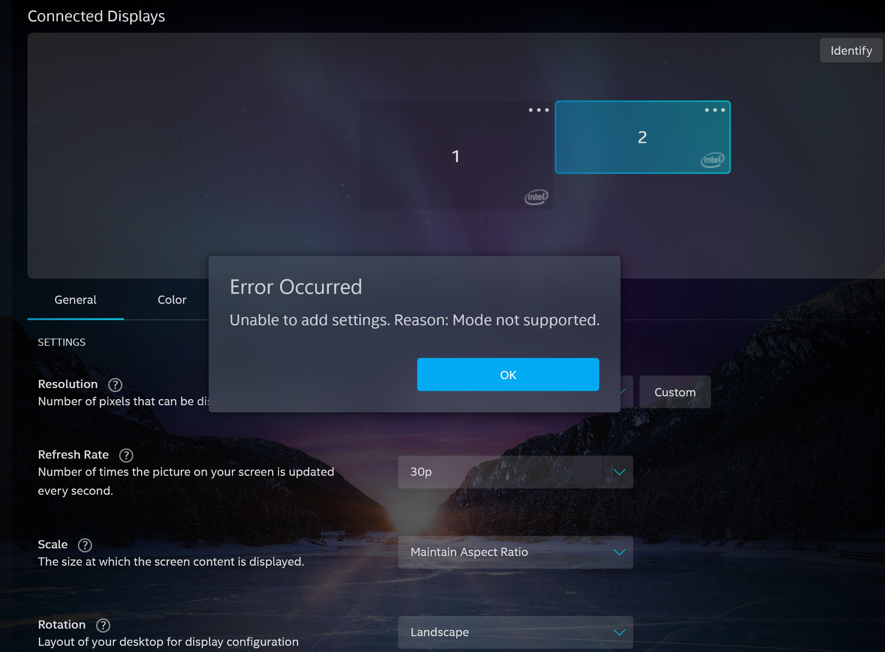
Task: Click 'The size at which the screen content' description
Action: [171, 562]
